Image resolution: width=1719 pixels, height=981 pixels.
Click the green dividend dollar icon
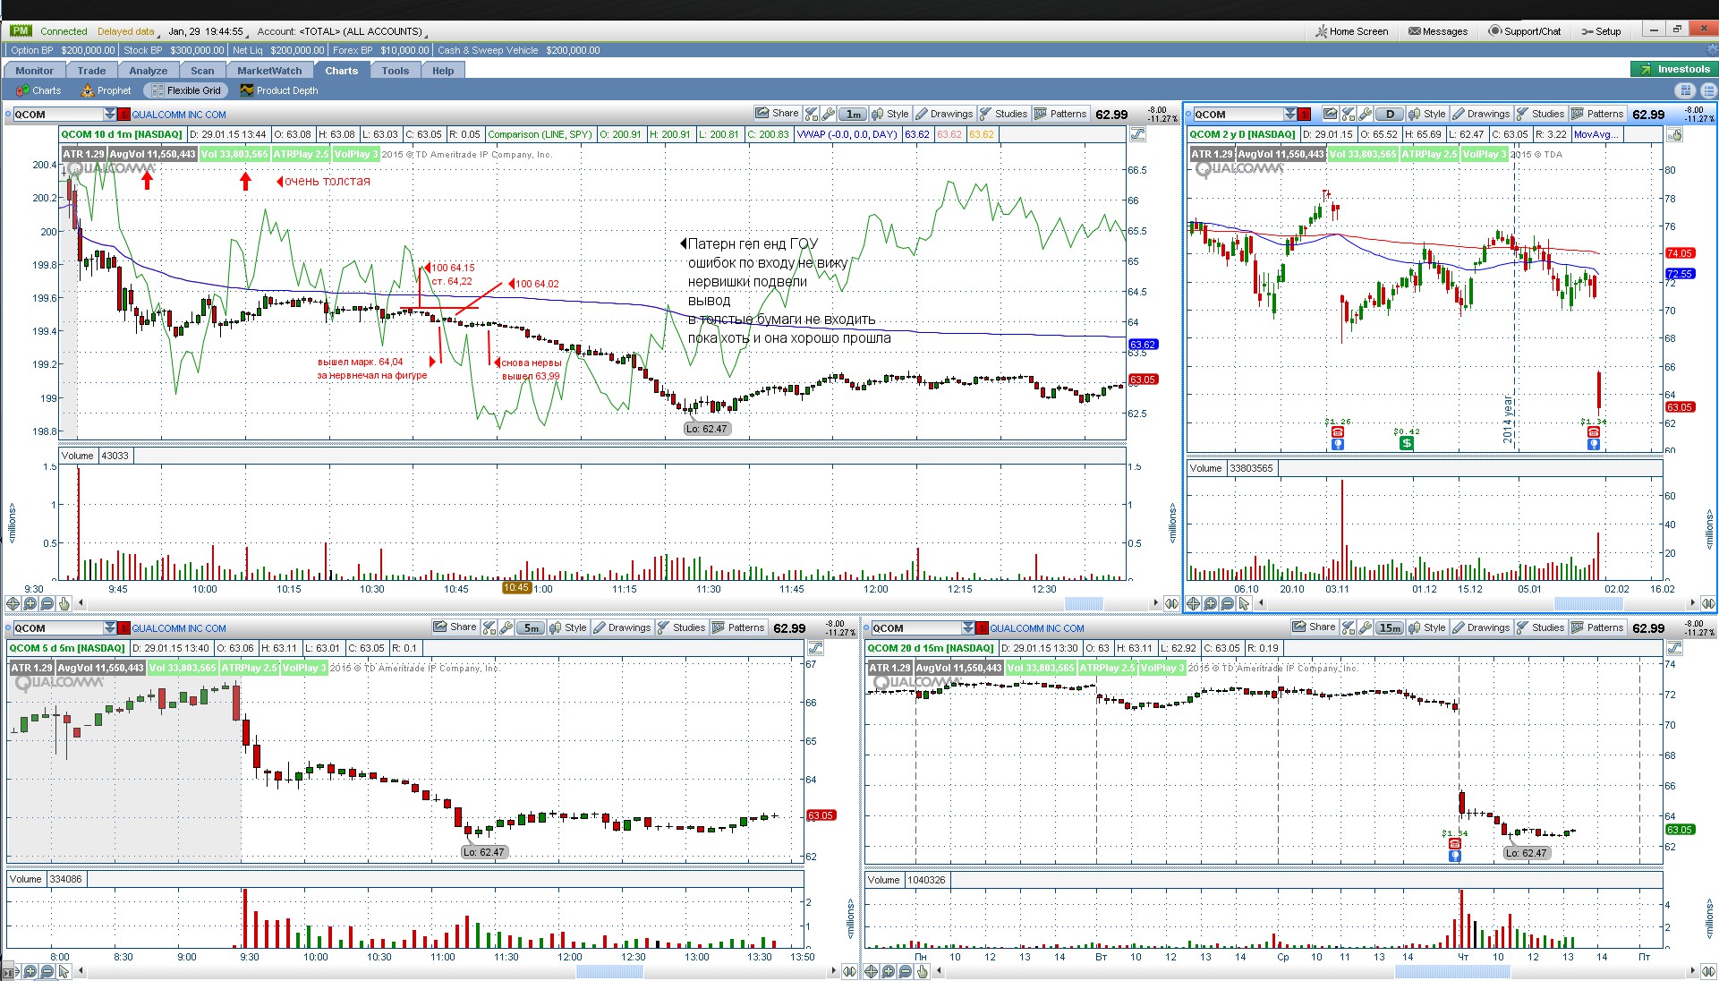(x=1407, y=443)
